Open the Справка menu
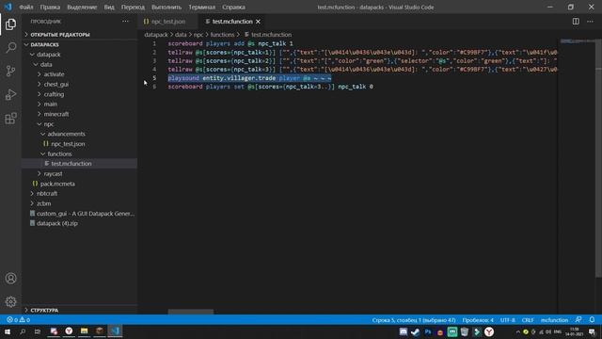 [x=233, y=8]
